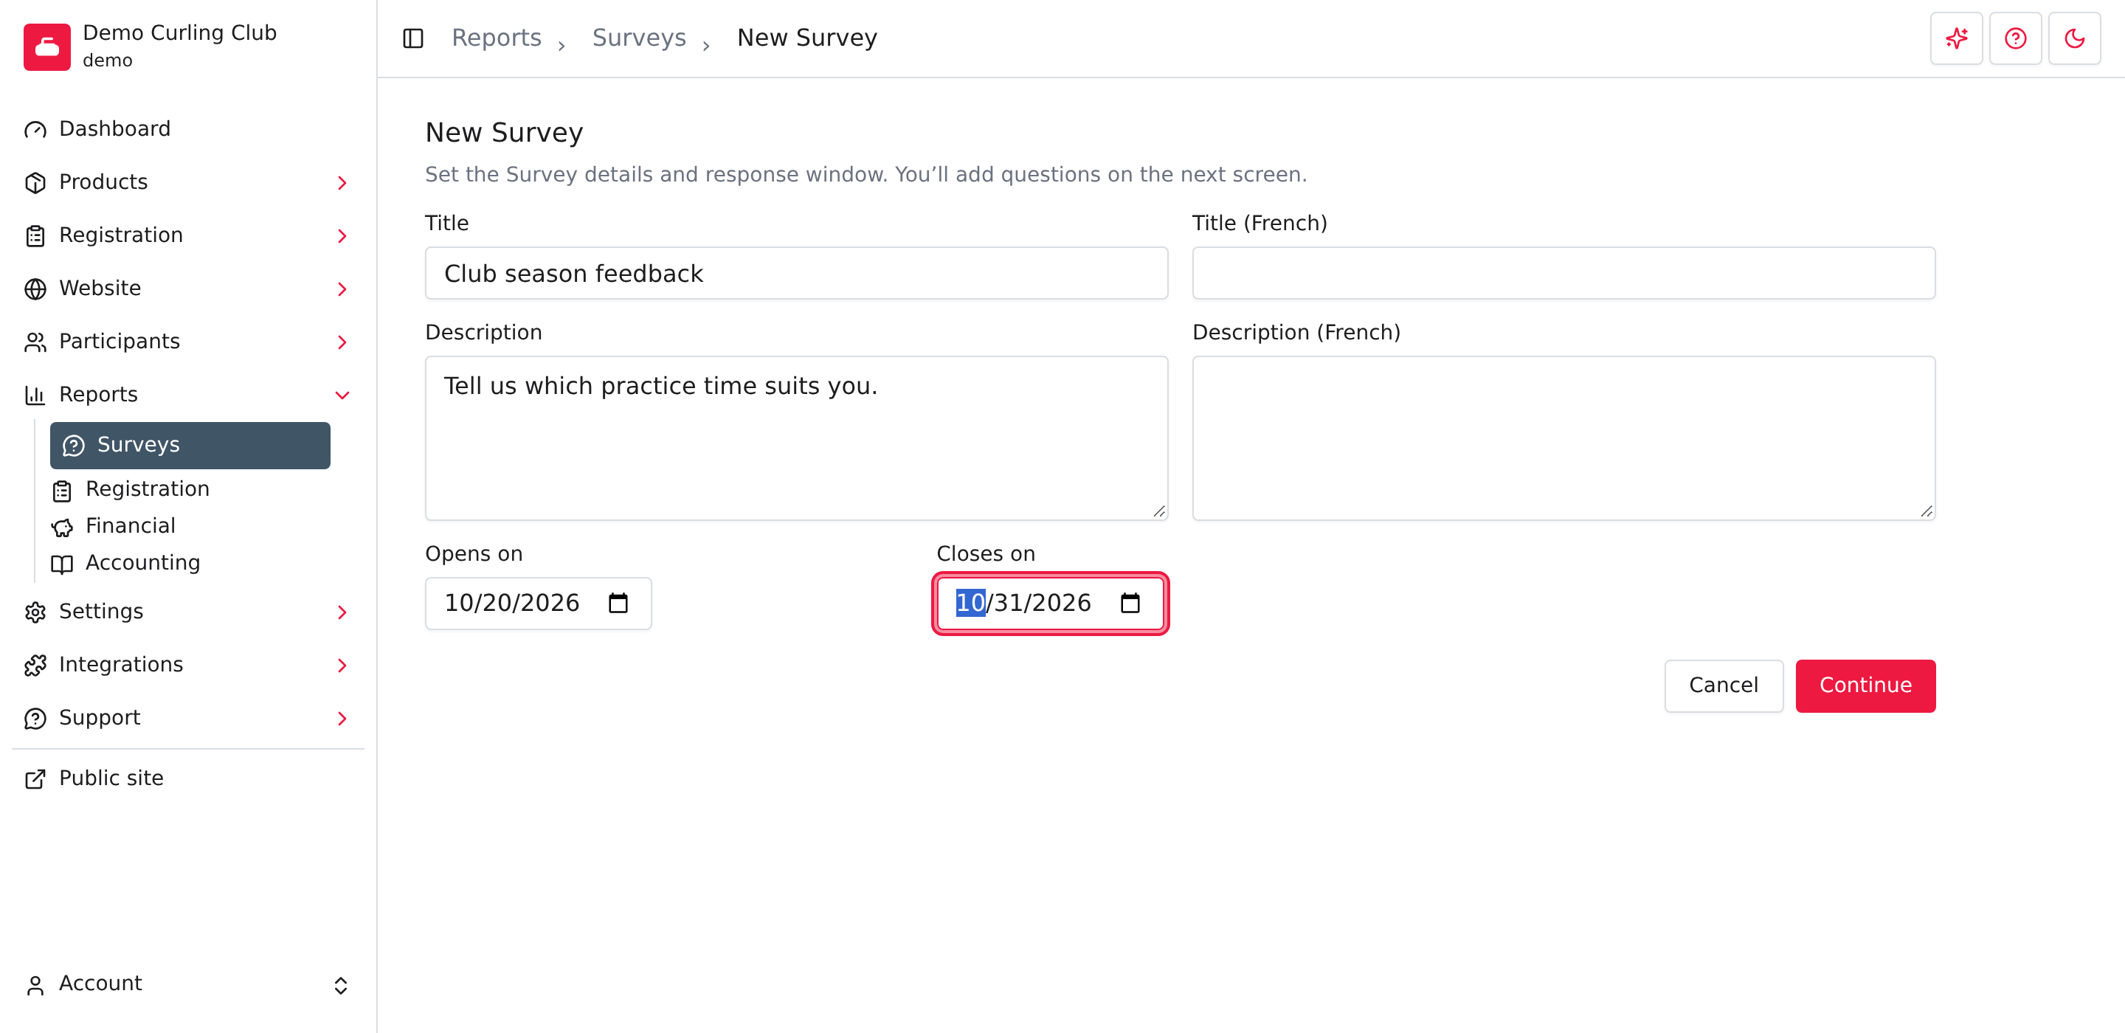Click into the Description (French) text area
2125x1033 pixels.
tap(1563, 438)
